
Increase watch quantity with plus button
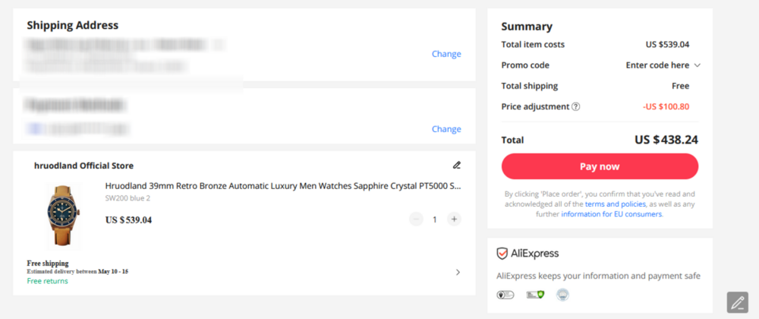coord(454,220)
